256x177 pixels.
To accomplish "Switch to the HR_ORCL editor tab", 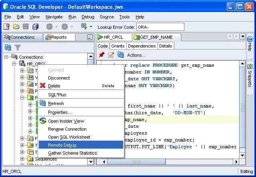I will (114, 37).
